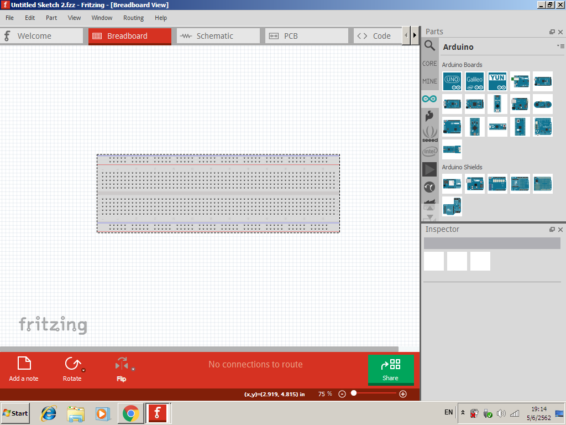This screenshot has width=566, height=425.
Task: Open Windows Explorer folder from taskbar
Action: click(x=76, y=413)
